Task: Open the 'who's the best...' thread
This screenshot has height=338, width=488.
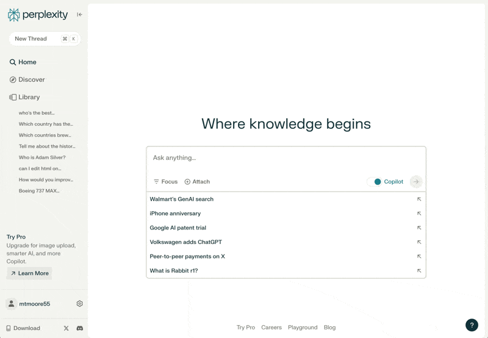Action: [x=37, y=113]
